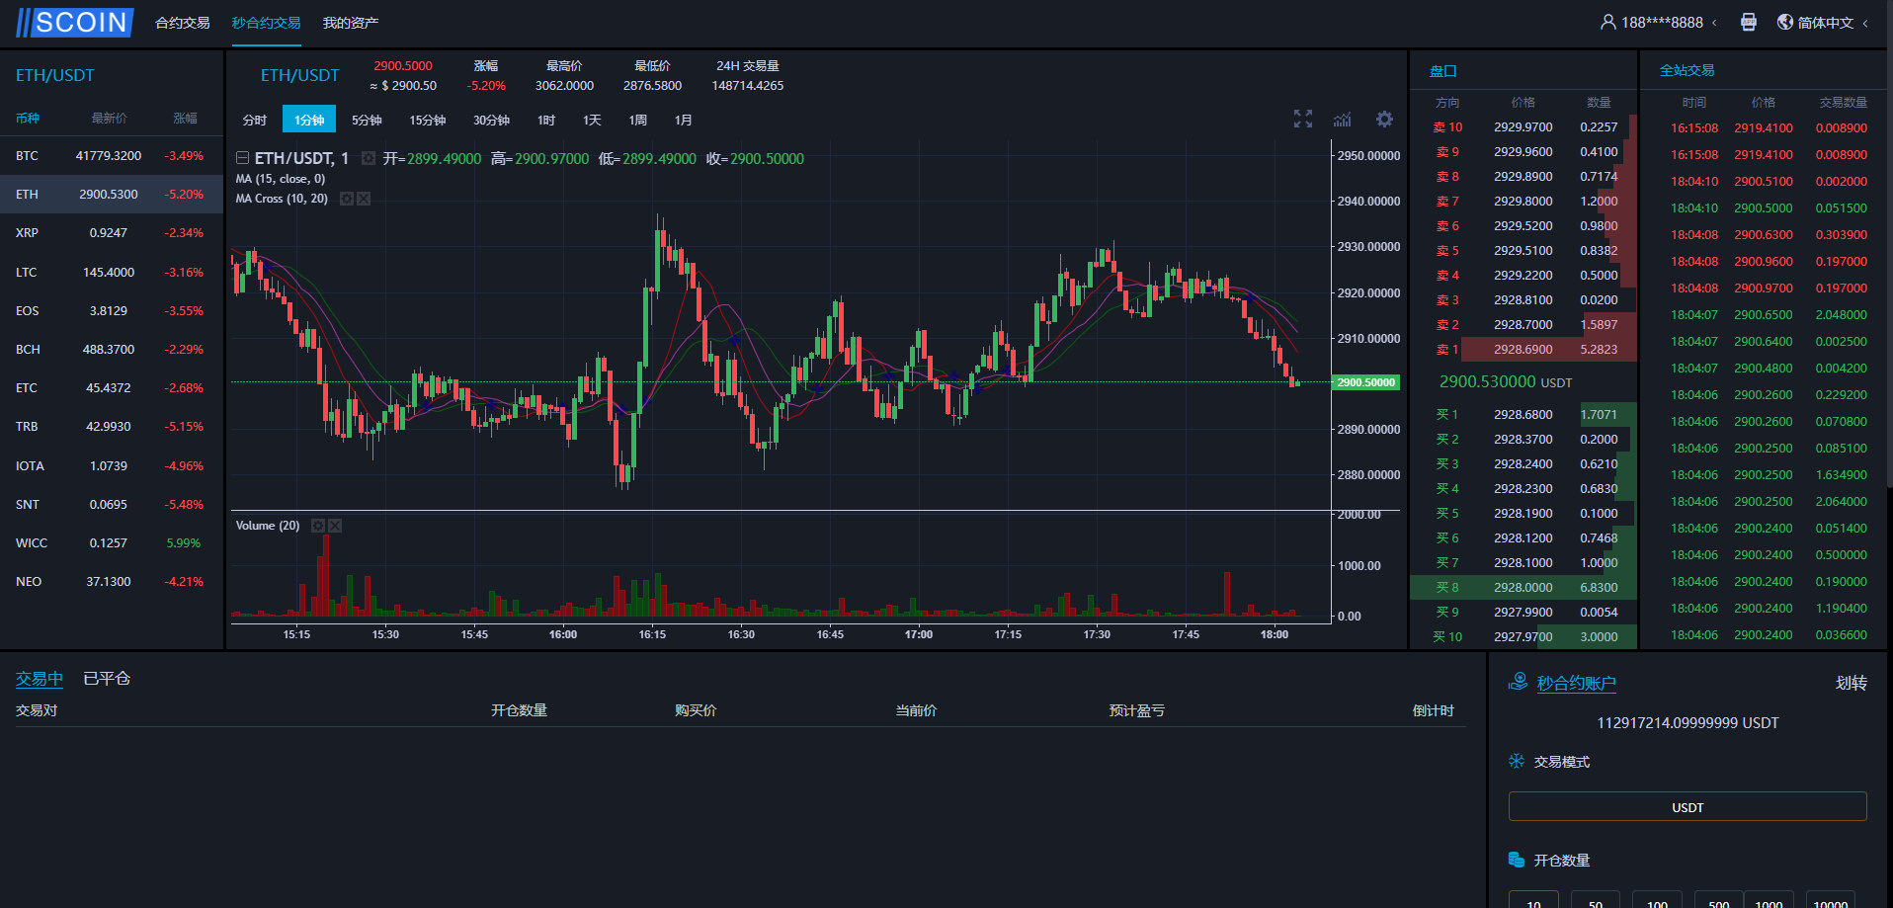
Task: Click the fullscreen chart icon
Action: [x=1303, y=119]
